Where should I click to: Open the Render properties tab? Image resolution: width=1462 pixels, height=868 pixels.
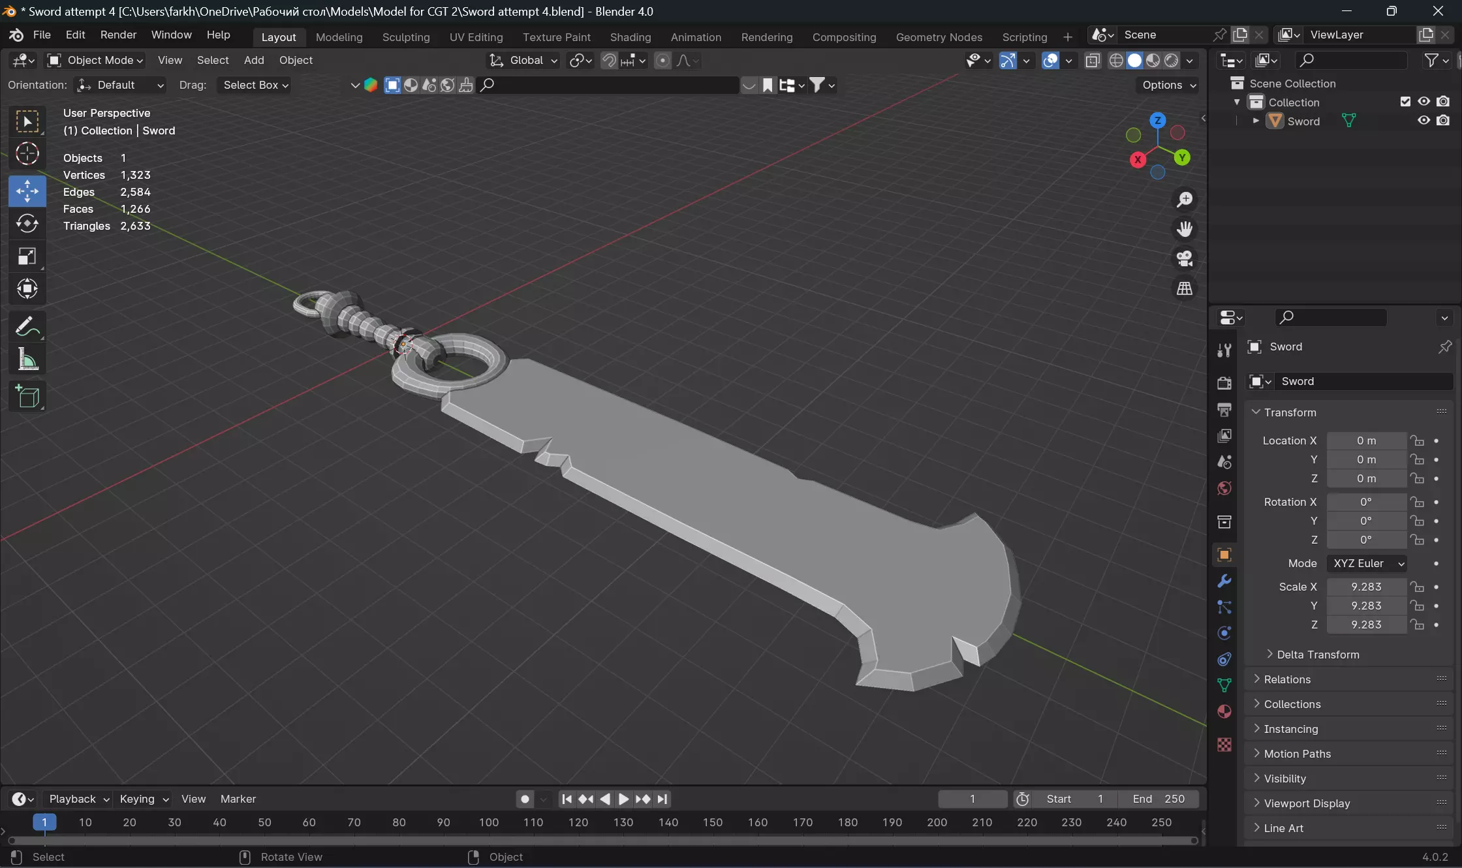tap(1224, 383)
